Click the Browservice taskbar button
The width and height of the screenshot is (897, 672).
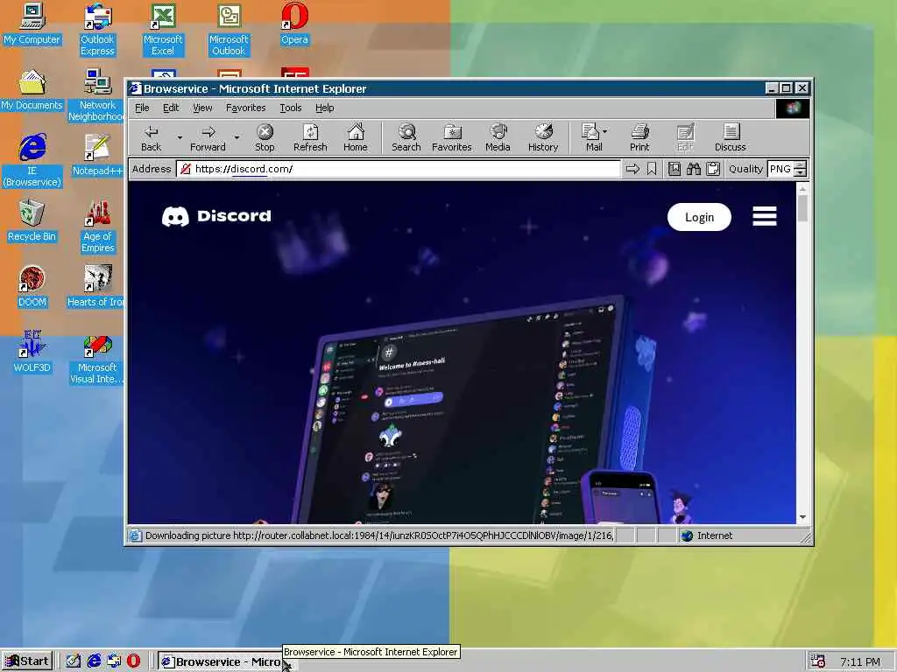[x=221, y=661]
